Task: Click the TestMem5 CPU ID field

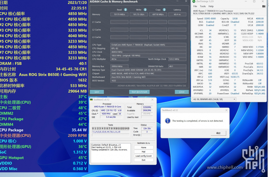Action: [x=109, y=110]
